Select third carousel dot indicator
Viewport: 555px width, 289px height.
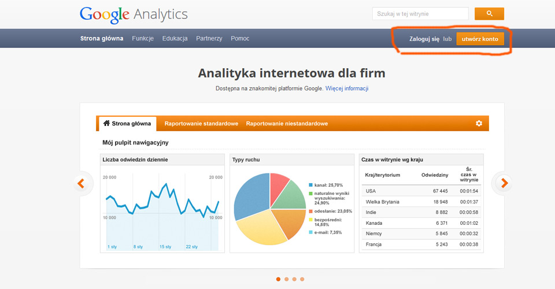pos(294,279)
